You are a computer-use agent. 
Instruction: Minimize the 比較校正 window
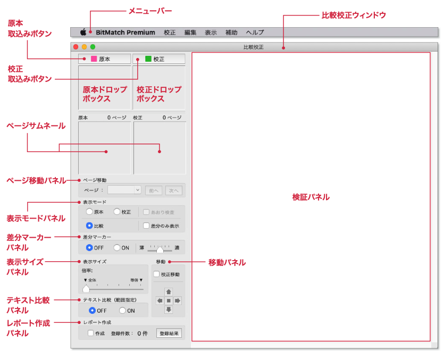[84, 47]
